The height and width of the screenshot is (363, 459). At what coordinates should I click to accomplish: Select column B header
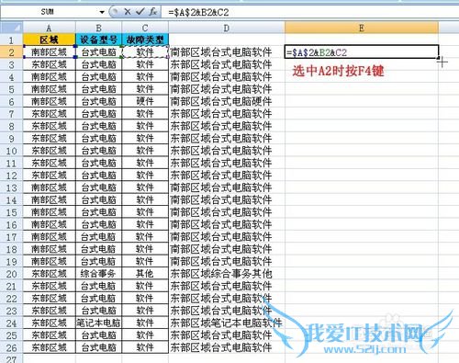pos(98,28)
